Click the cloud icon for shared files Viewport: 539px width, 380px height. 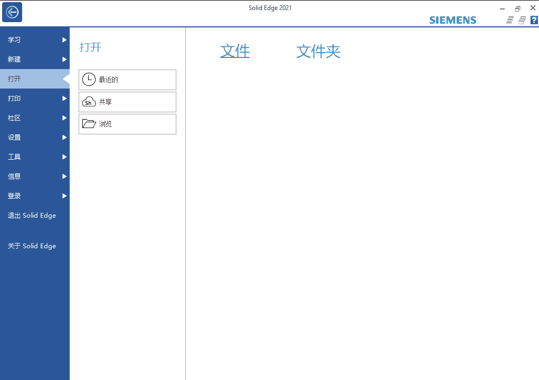pos(89,102)
